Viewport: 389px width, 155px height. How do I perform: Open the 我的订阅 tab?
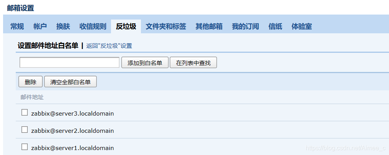tap(245, 26)
